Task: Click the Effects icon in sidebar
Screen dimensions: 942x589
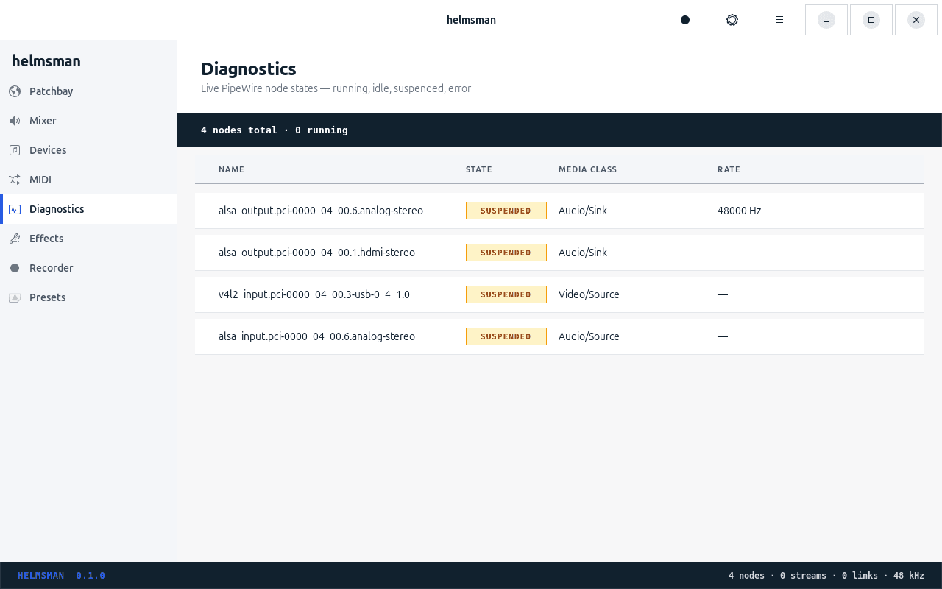Action: pos(15,239)
